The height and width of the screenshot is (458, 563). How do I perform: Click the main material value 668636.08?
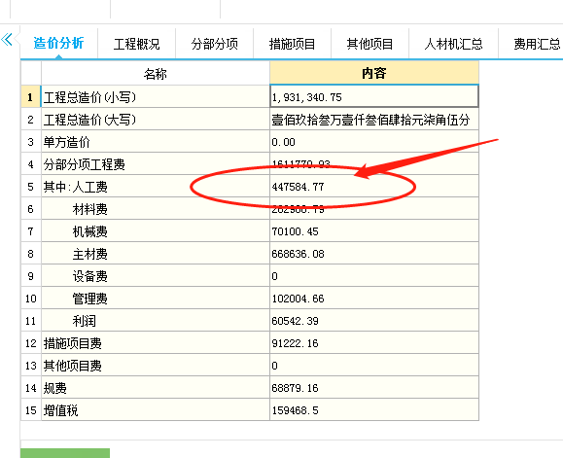point(374,254)
